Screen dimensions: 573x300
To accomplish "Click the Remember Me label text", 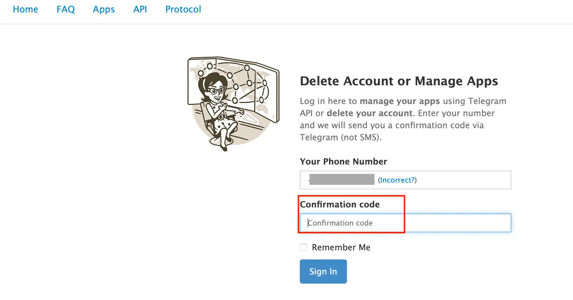I will [341, 247].
